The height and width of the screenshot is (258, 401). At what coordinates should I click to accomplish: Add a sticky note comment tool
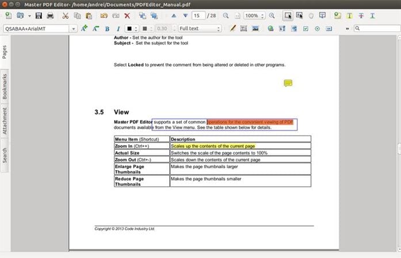coord(338,16)
